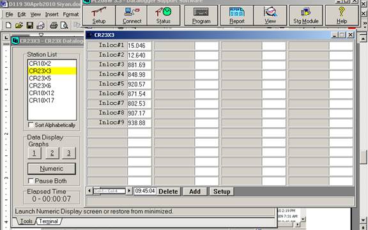Open the Setup toolbar button

tap(99, 15)
